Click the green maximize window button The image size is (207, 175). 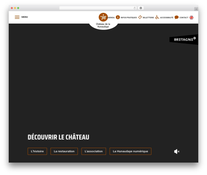coord(18,8)
